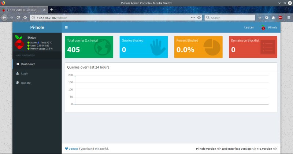The height and width of the screenshot is (154, 293).
Task: Bookmark this page with the star icon
Action: (199, 18)
